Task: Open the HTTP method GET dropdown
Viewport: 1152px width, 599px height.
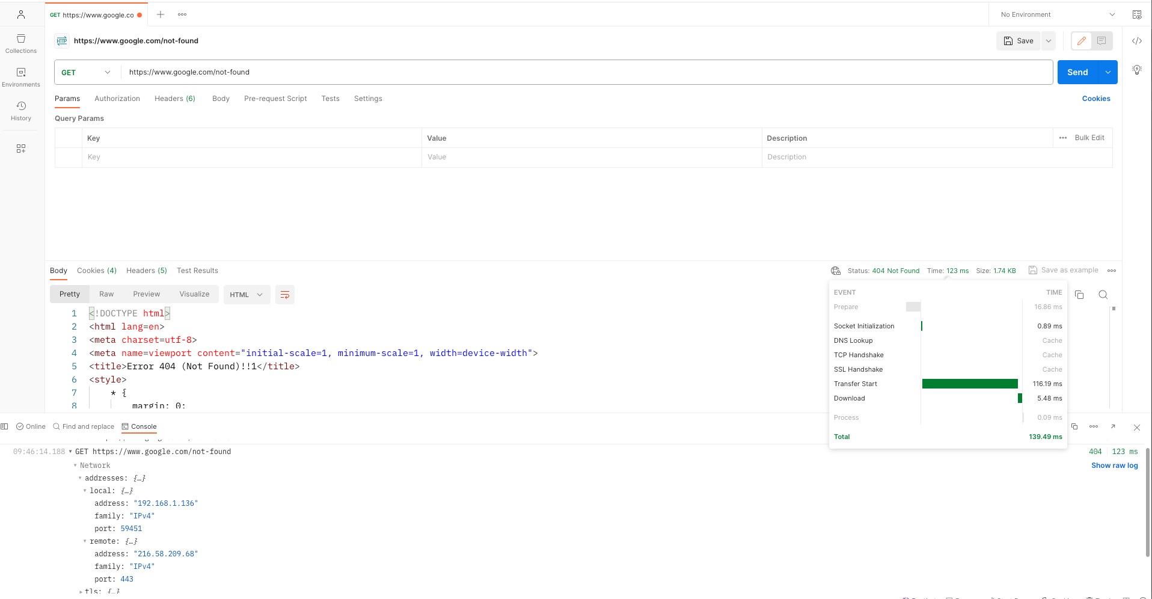Action: [86, 72]
